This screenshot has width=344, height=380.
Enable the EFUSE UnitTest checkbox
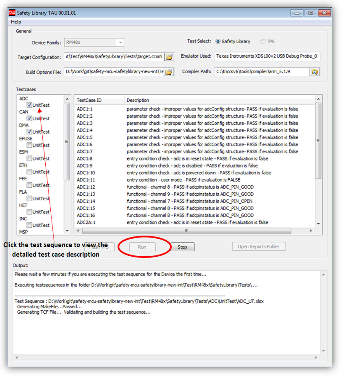click(29, 145)
